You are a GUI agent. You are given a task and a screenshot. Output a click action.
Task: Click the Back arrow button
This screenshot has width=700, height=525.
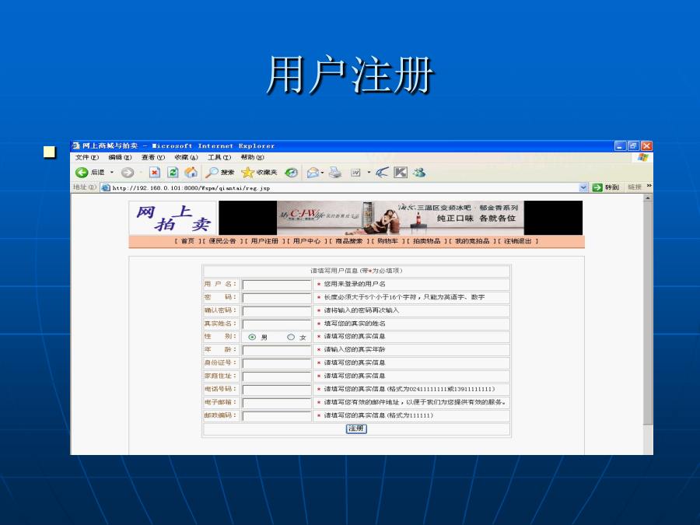point(82,173)
